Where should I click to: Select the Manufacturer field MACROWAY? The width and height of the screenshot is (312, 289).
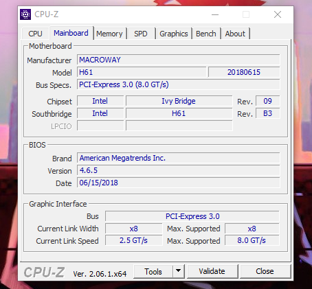click(179, 60)
